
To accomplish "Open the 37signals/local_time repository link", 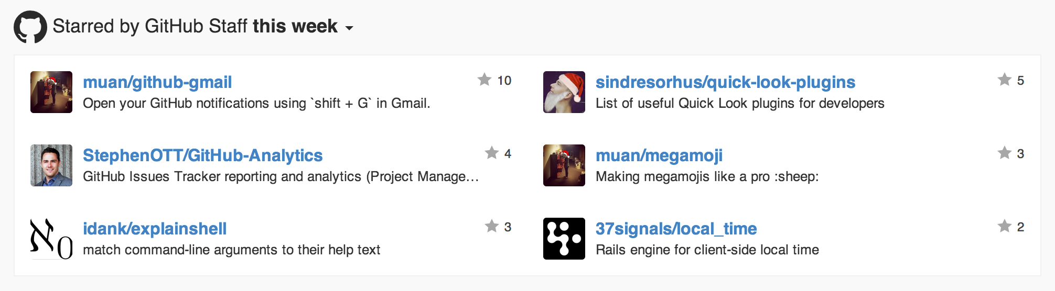I will click(x=676, y=229).
